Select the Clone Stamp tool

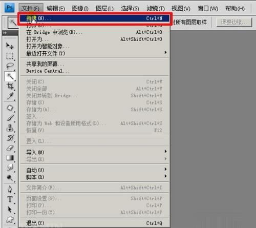tap(10, 128)
